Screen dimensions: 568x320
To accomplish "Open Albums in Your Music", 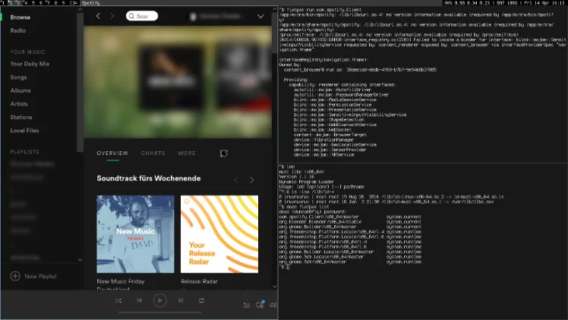I will [x=21, y=90].
